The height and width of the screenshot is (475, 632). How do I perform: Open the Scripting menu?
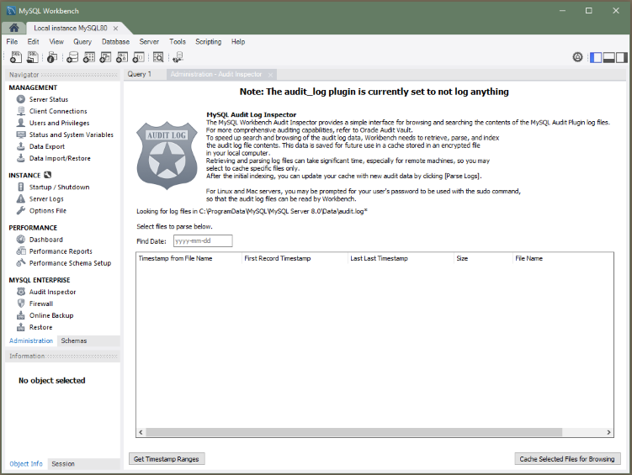coord(208,41)
